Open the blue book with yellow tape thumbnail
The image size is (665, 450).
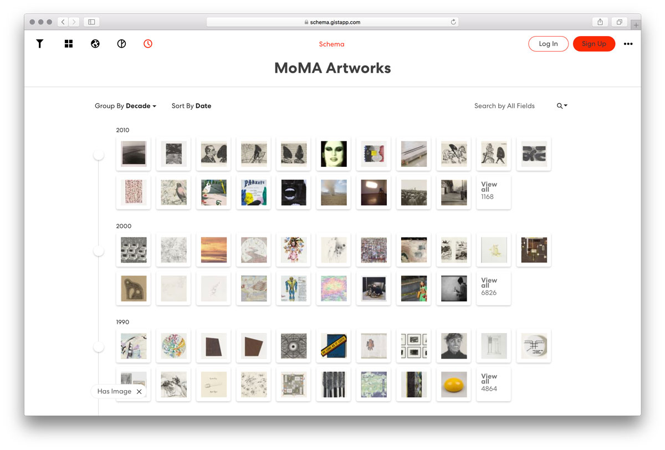[x=334, y=346]
